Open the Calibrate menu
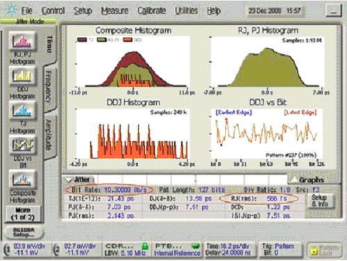Screen dimensions: 347x261 tap(152, 10)
